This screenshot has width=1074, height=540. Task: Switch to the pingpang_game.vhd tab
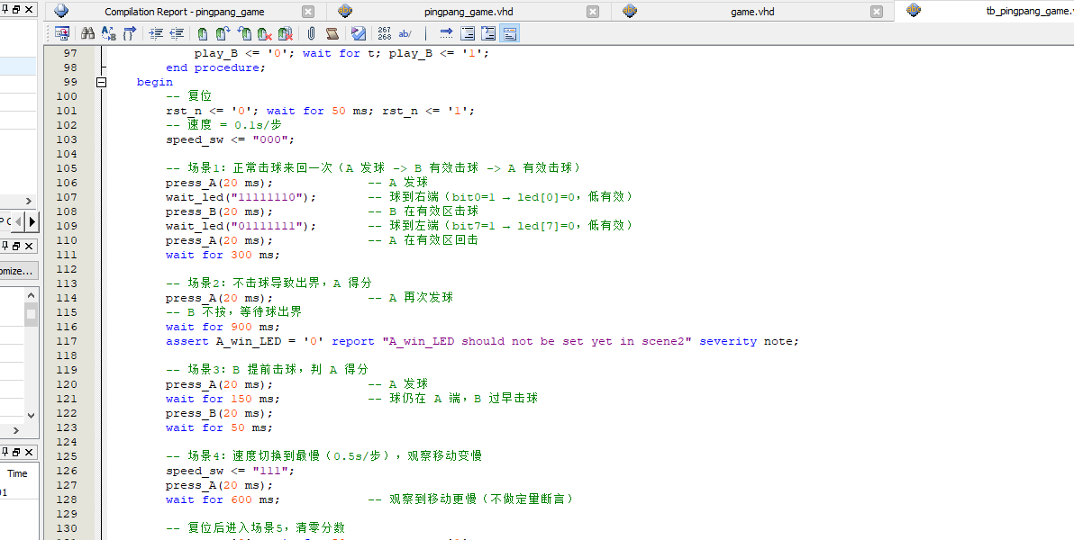(x=469, y=12)
